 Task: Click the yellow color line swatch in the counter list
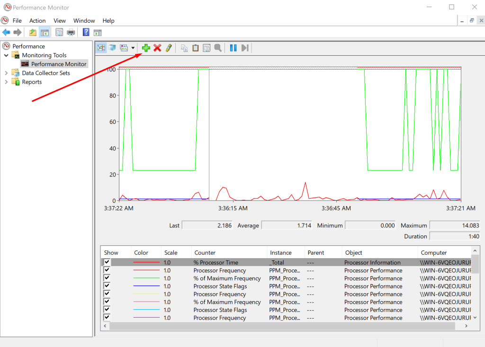pyautogui.click(x=146, y=294)
